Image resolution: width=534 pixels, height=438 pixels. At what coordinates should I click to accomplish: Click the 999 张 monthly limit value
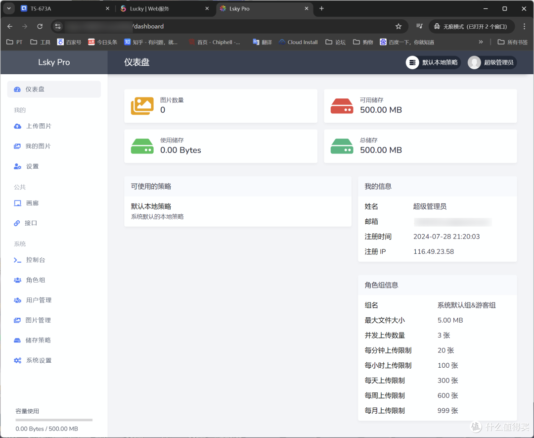click(x=447, y=410)
